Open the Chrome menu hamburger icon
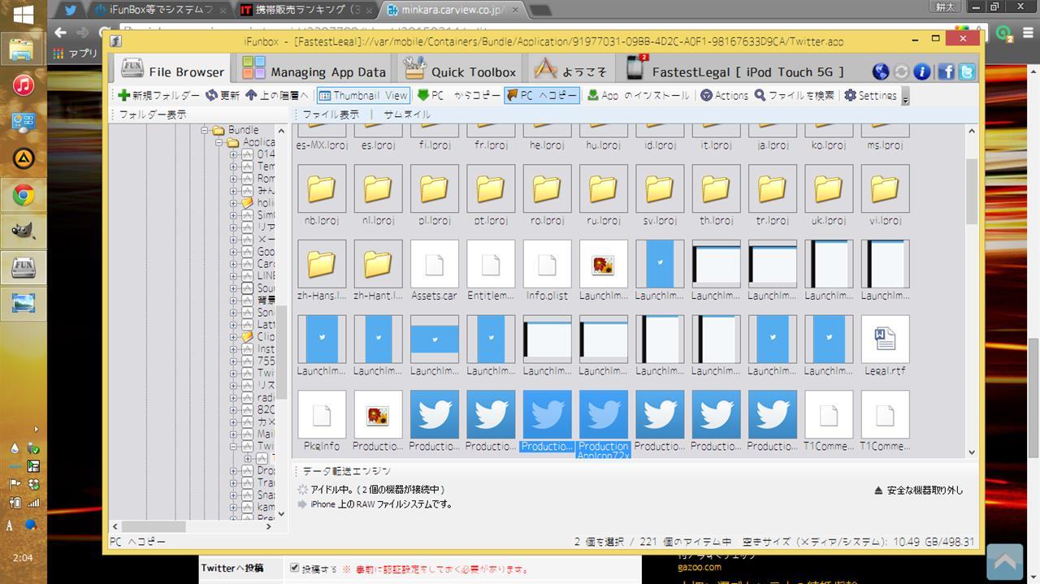The height and width of the screenshot is (584, 1040). click(x=1028, y=33)
